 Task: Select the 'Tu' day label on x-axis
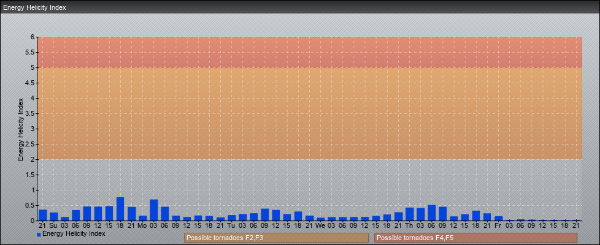[x=231, y=225]
